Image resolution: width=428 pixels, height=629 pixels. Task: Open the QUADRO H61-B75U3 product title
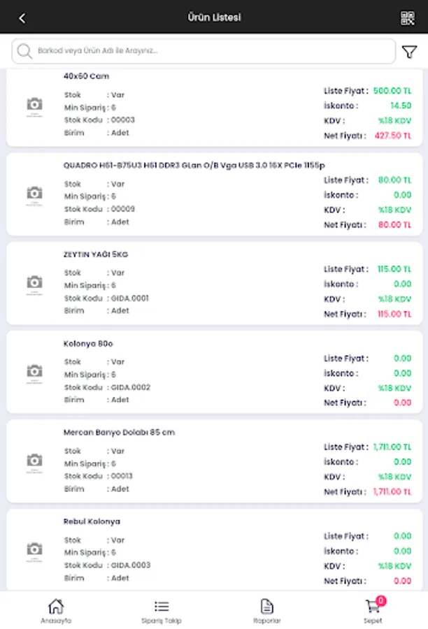pyautogui.click(x=194, y=165)
